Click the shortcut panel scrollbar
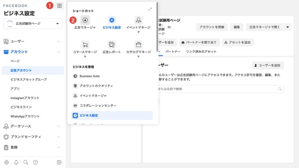The height and width of the screenshot is (168, 299). (x=157, y=27)
